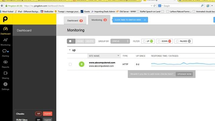The width and height of the screenshot is (215, 121).
Task: Open the LaHave Natural Farms bookmark
Action: pos(179,11)
